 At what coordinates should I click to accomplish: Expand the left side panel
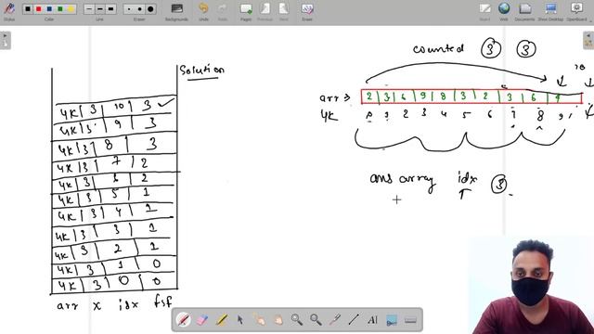[6, 40]
